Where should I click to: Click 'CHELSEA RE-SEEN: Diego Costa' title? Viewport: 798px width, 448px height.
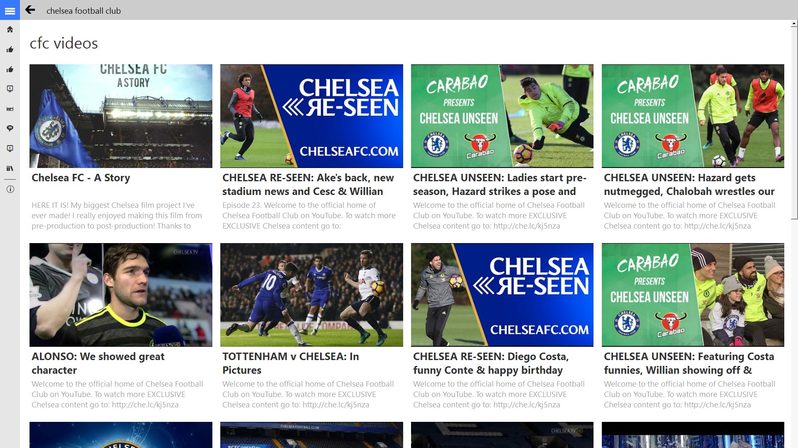coord(490,363)
